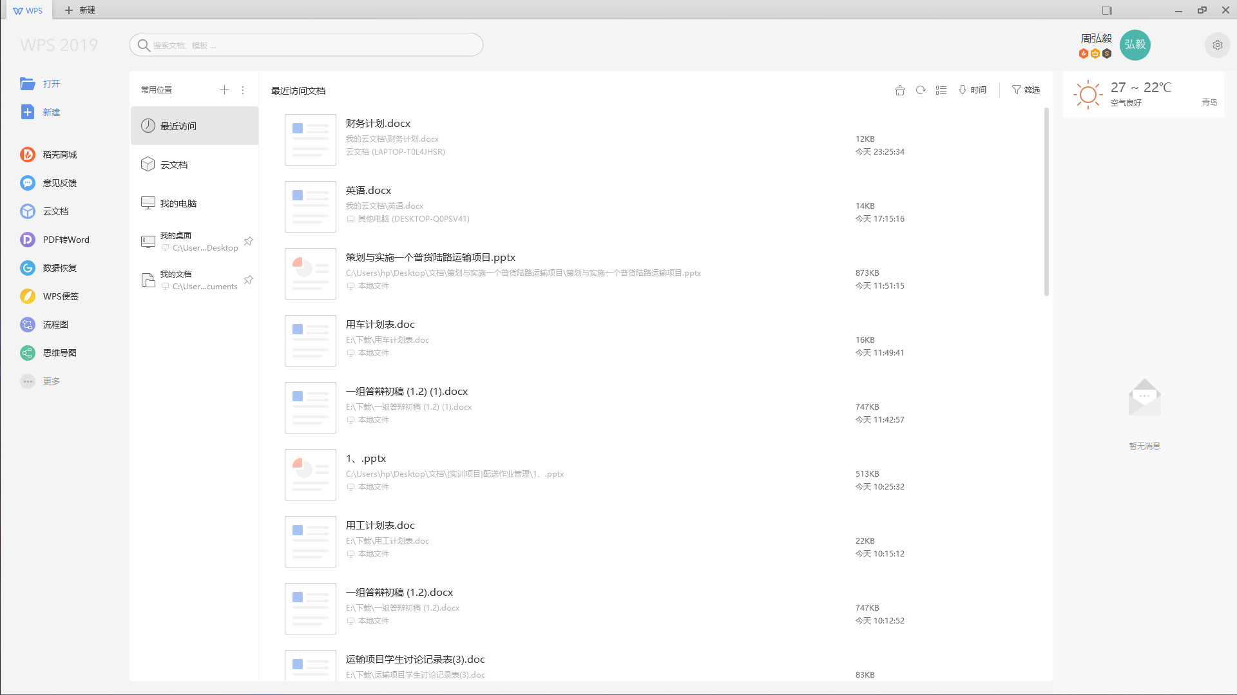Click the recent list vertical scrollbar
Viewport: 1237px width, 695px height.
coord(1046,202)
